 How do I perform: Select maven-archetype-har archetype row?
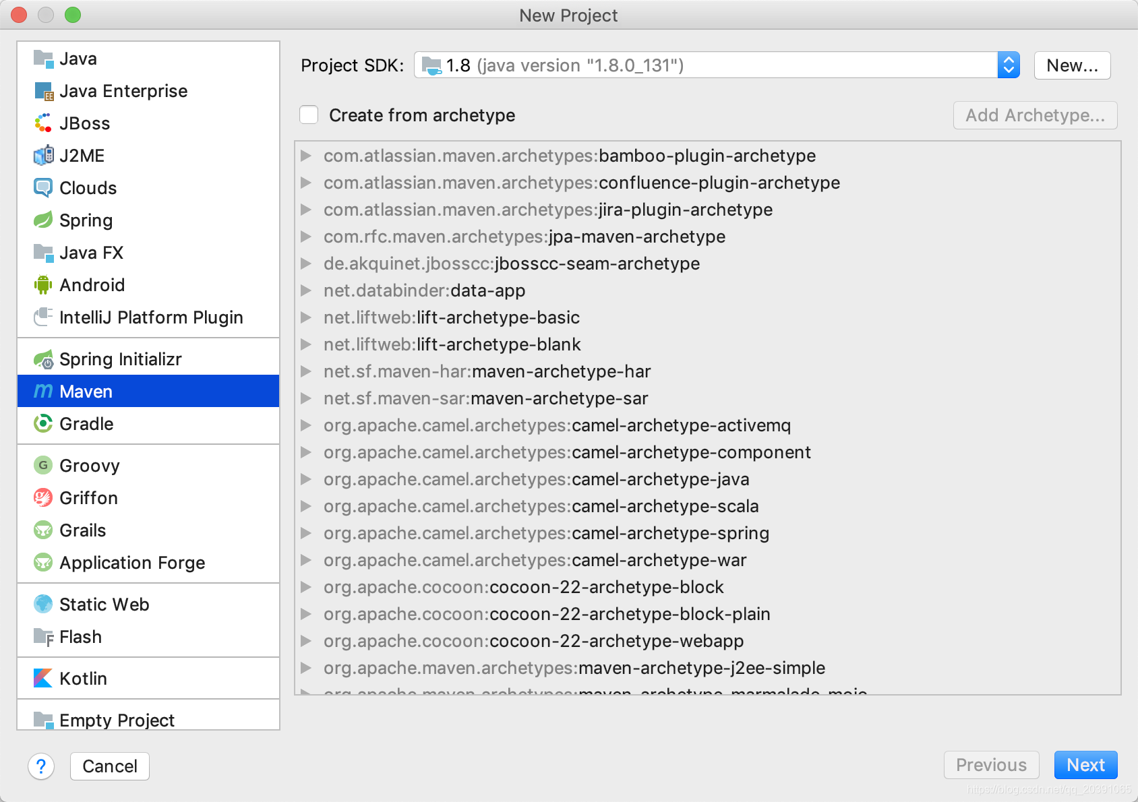pyautogui.click(x=707, y=371)
